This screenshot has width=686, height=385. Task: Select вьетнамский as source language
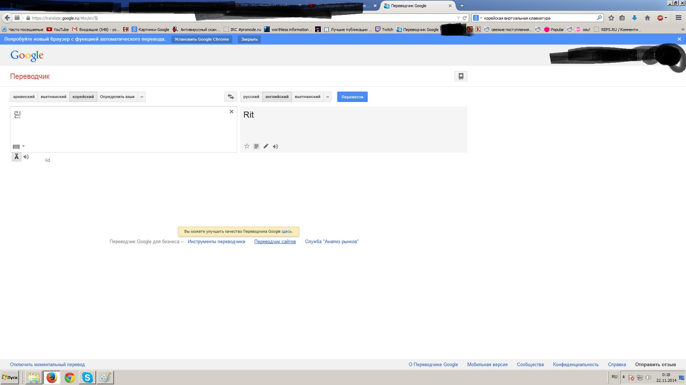[x=54, y=97]
